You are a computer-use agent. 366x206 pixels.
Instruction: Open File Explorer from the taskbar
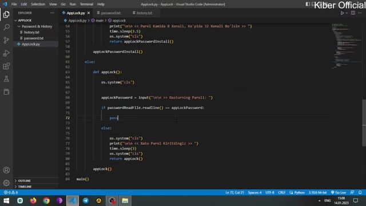(125, 201)
